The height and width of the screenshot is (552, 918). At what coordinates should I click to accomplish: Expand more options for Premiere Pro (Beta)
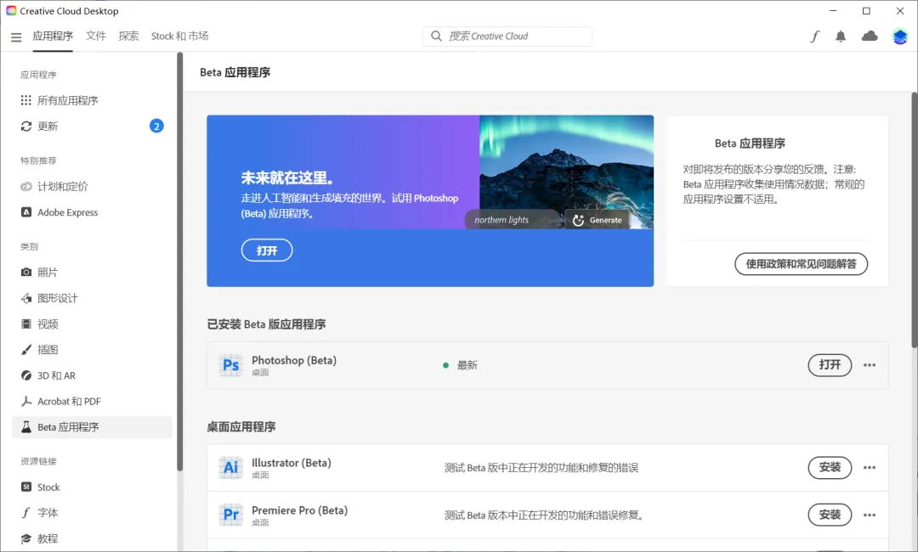coord(870,515)
